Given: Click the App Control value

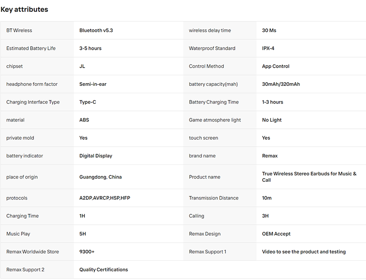Looking at the screenshot, I should [275, 66].
